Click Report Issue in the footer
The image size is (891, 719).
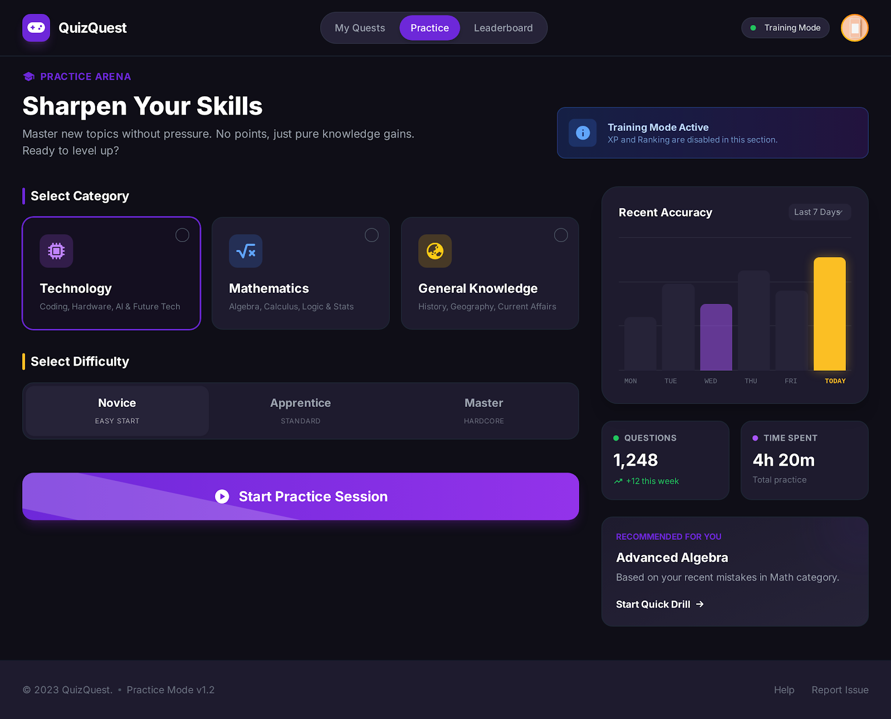pyautogui.click(x=840, y=690)
